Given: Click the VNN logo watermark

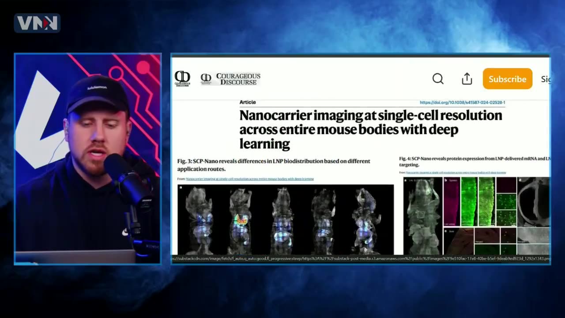Looking at the screenshot, I should [x=37, y=23].
